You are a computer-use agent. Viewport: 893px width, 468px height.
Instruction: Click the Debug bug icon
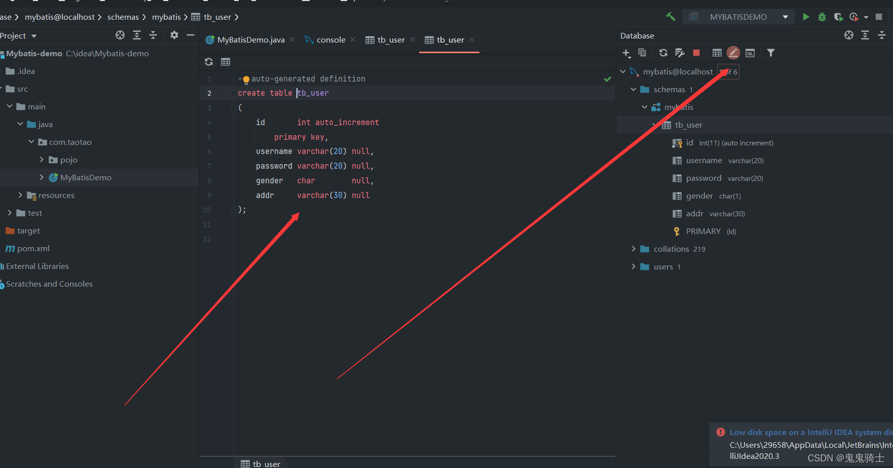point(822,17)
